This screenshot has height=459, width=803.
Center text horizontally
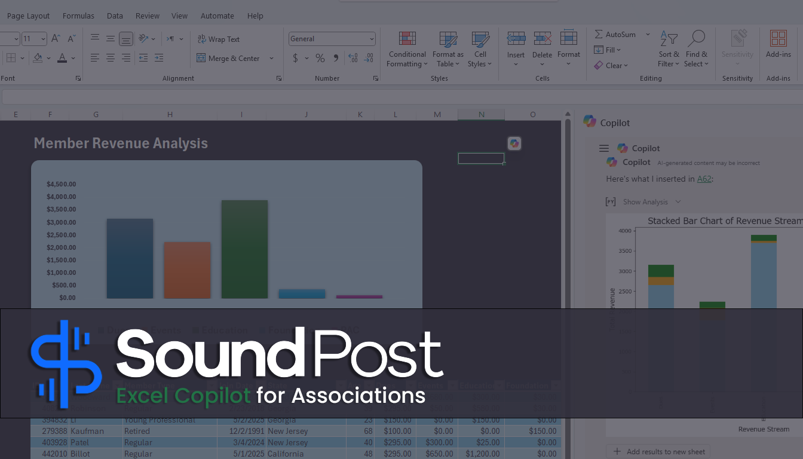coord(111,58)
